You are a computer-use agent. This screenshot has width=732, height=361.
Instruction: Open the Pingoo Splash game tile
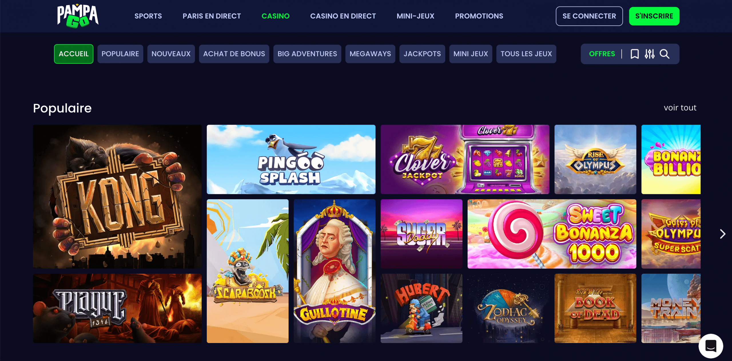coord(291,160)
